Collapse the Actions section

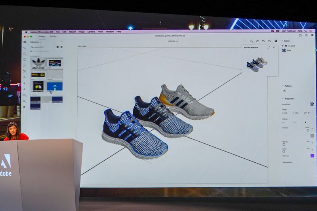click(x=283, y=86)
